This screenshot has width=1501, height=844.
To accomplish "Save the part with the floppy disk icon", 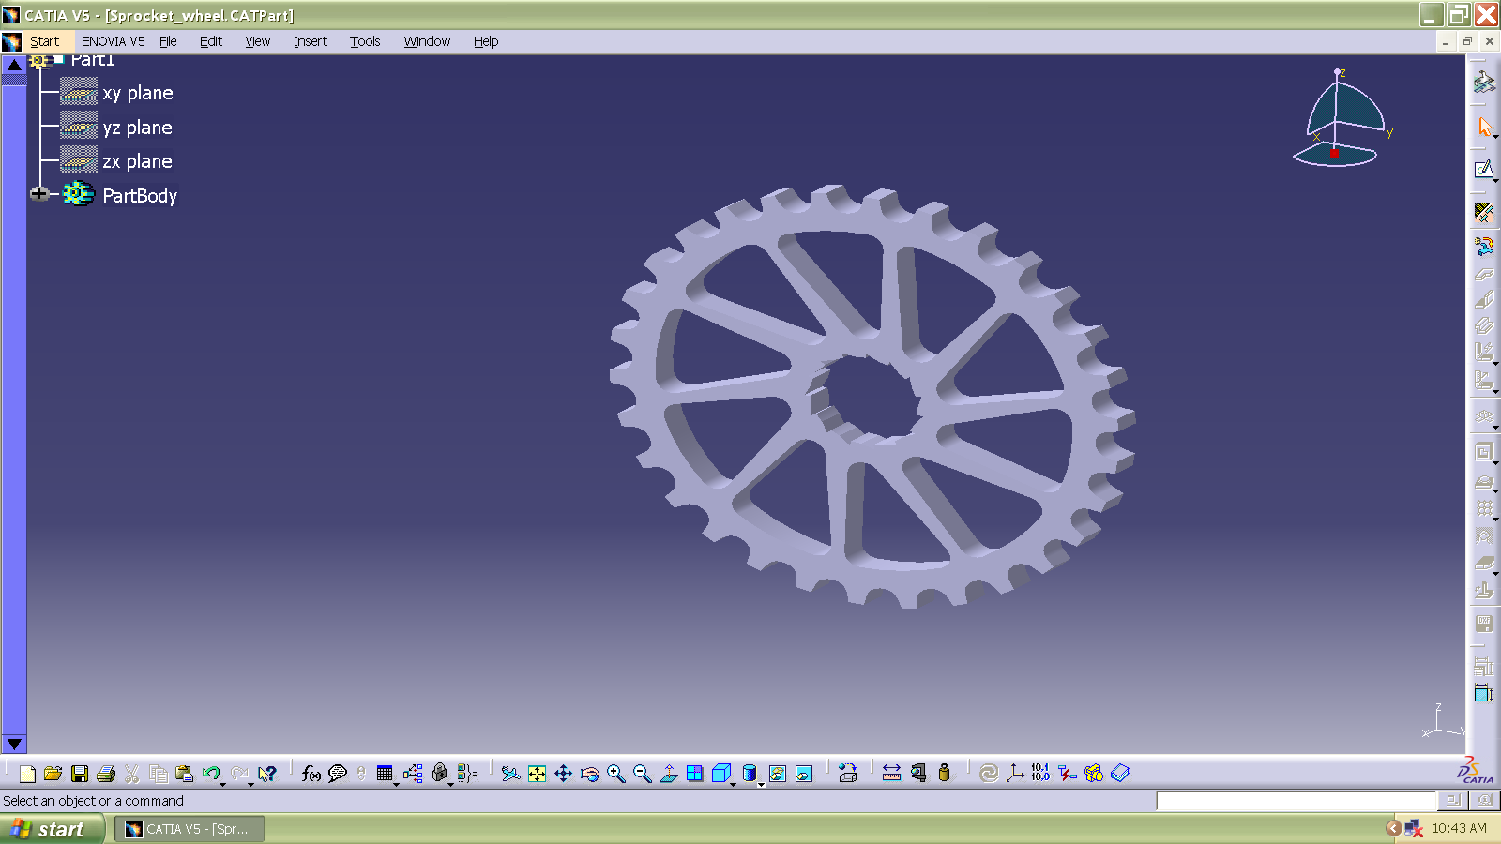I will (80, 774).
